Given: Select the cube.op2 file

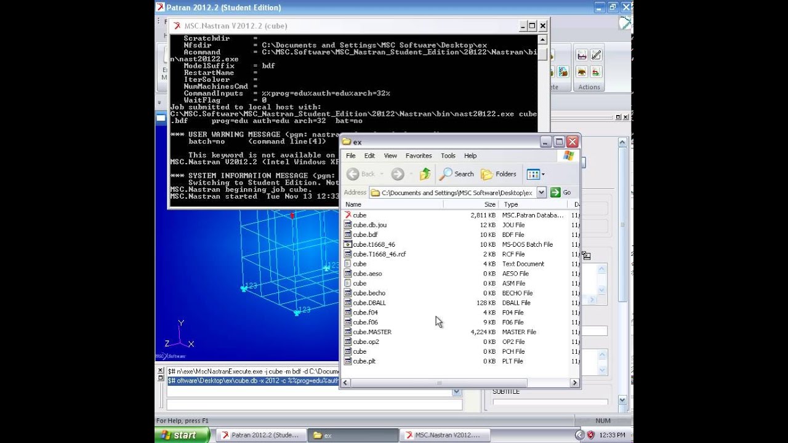Looking at the screenshot, I should (x=366, y=342).
